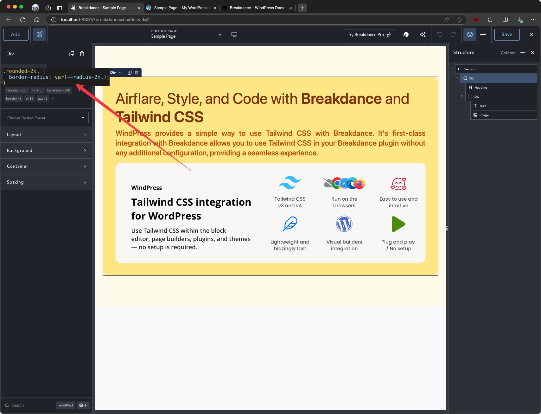Open the desktop responsive preview icon
Screen dimensions: 541x414
[234, 34]
